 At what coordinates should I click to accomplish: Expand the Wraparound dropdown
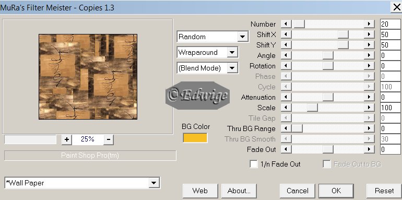(232, 53)
